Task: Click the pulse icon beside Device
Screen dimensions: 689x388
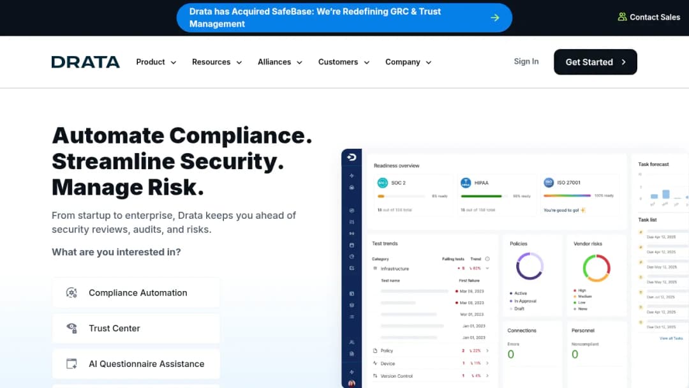Action: (375, 363)
